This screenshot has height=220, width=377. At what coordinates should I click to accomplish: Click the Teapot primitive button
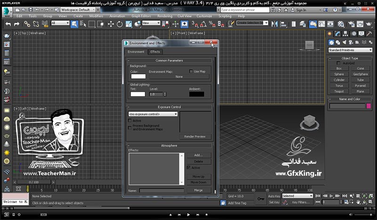click(x=339, y=91)
